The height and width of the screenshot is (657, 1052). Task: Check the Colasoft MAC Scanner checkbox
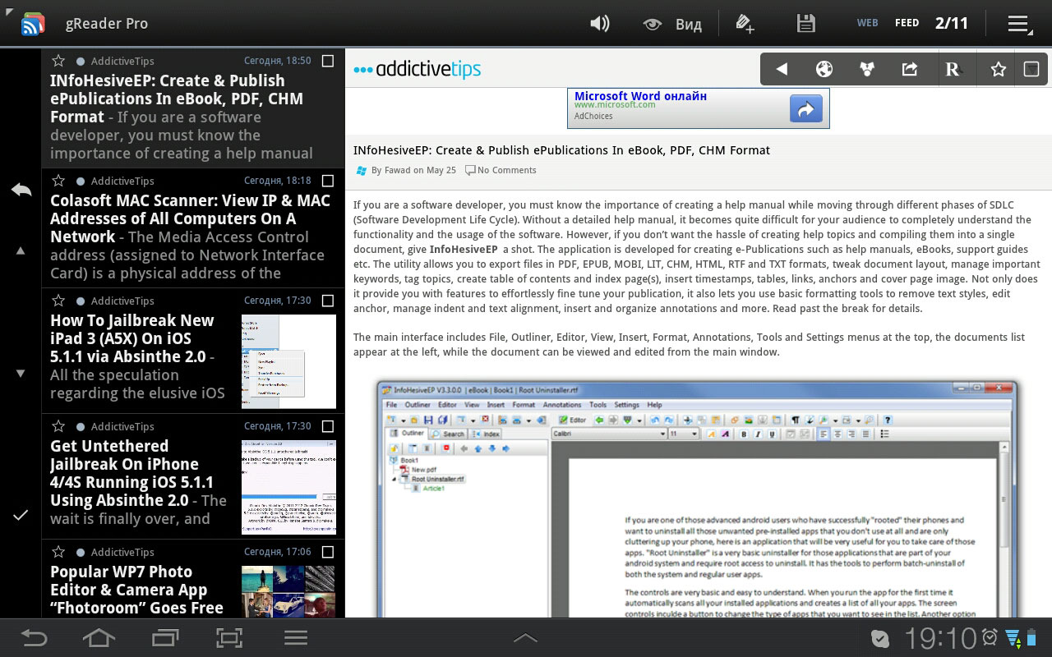[x=328, y=181]
